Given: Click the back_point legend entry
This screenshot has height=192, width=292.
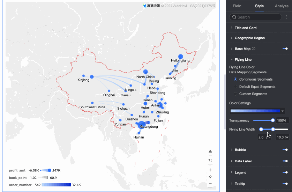Looking at the screenshot, I should click(x=33, y=178).
